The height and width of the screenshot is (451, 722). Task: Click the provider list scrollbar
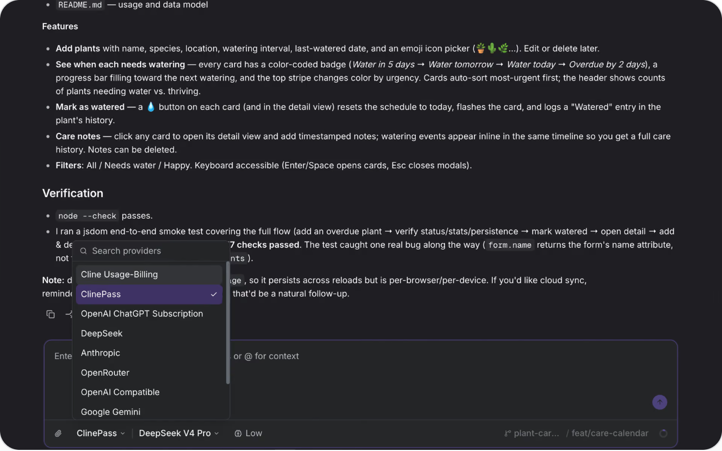(228, 323)
